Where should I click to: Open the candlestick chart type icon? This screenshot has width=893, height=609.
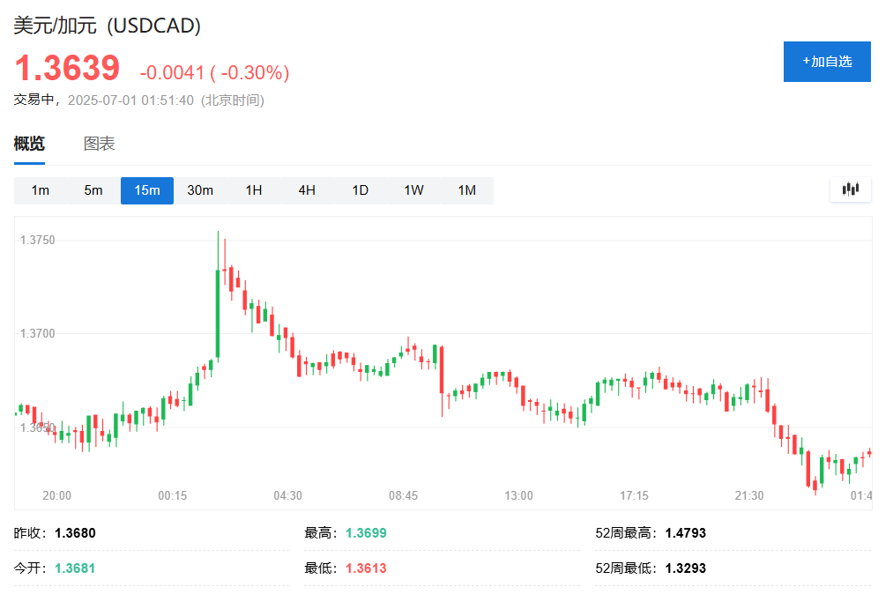tap(851, 189)
